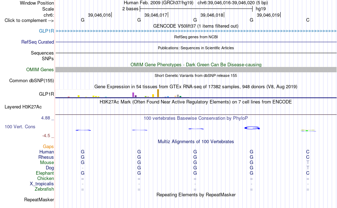Image resolution: width=337 pixels, height=208 pixels.
Task: Click coordinate label 39,046,019 on the ruler
Action: (x=268, y=15)
